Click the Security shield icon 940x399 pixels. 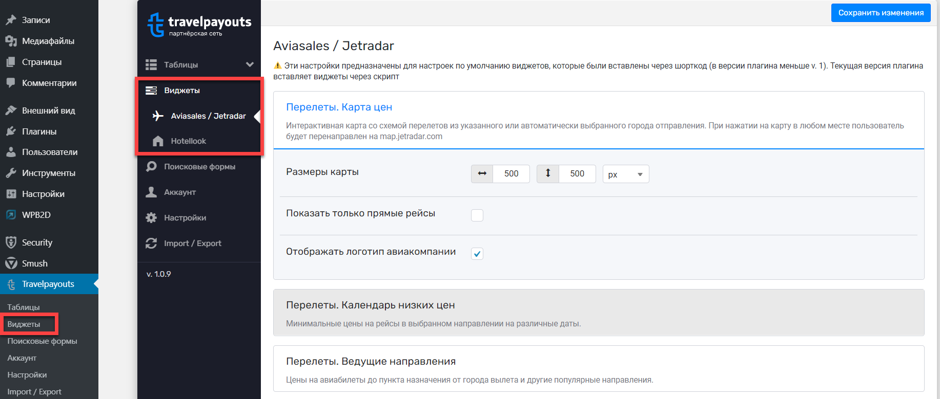pyautogui.click(x=11, y=242)
